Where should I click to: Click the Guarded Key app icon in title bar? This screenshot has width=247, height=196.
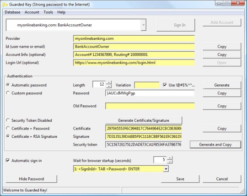(5, 5)
